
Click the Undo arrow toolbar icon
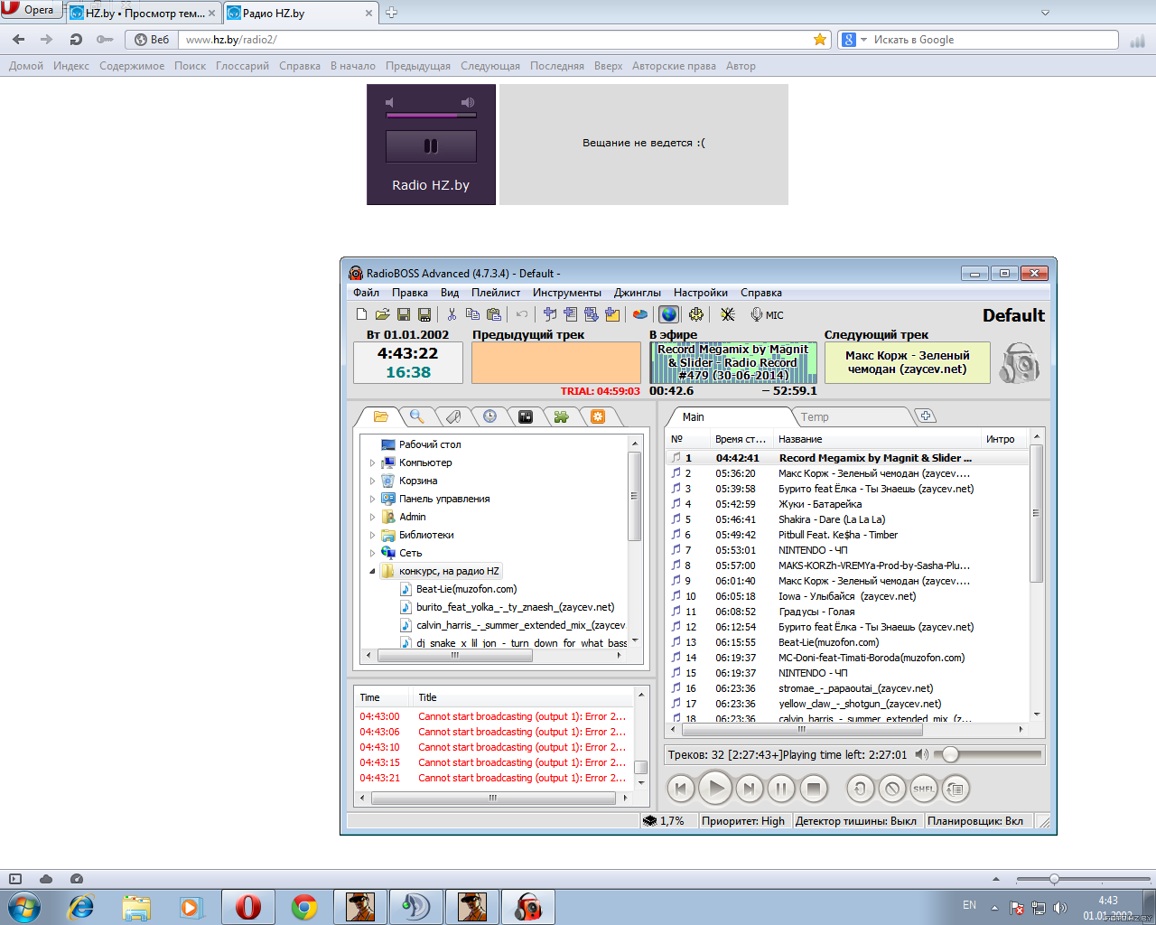[x=522, y=314]
